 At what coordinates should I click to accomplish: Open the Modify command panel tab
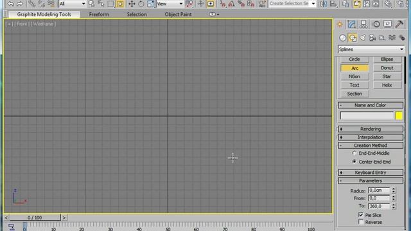click(x=351, y=24)
